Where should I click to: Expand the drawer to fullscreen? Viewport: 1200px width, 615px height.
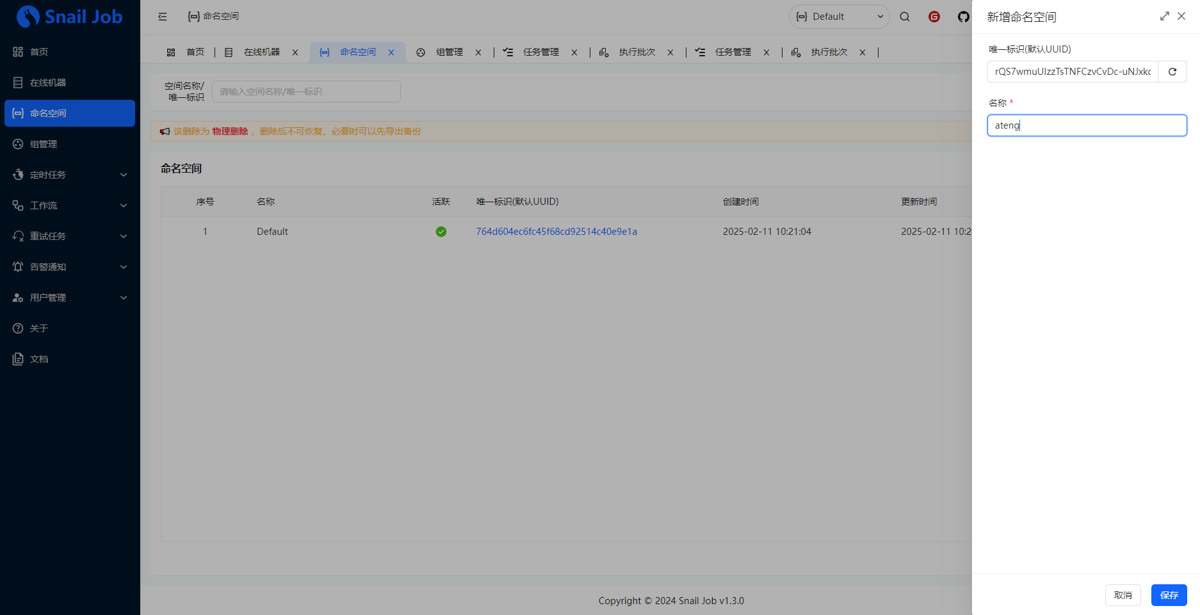click(1164, 17)
